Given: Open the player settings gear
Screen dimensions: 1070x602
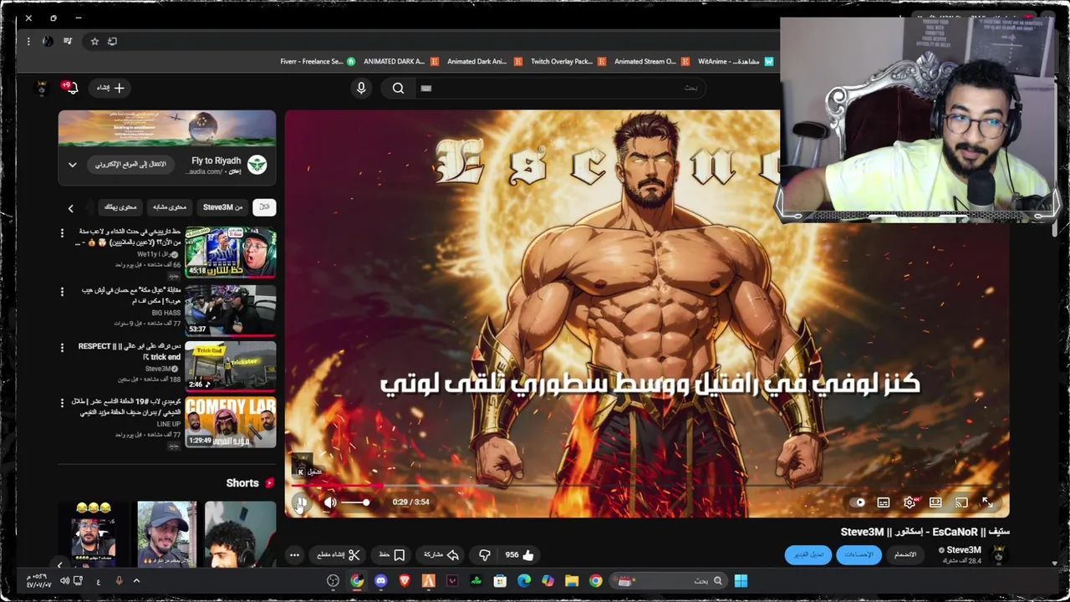Looking at the screenshot, I should pos(909,503).
